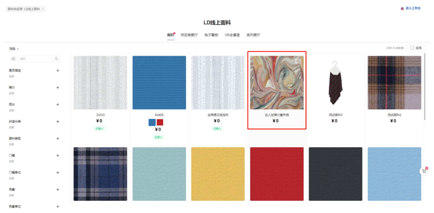Expand the 是否推送 filter plus icon
This screenshot has width=434, height=213.
pos(57,70)
